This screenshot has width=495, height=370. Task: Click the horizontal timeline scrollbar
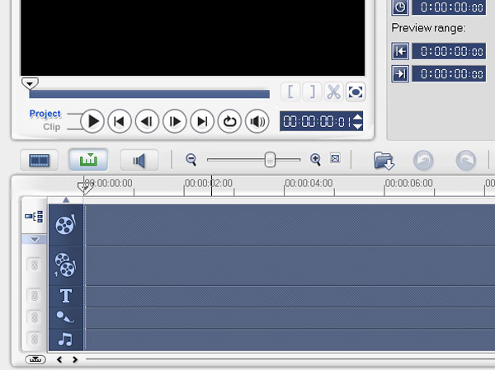290,359
